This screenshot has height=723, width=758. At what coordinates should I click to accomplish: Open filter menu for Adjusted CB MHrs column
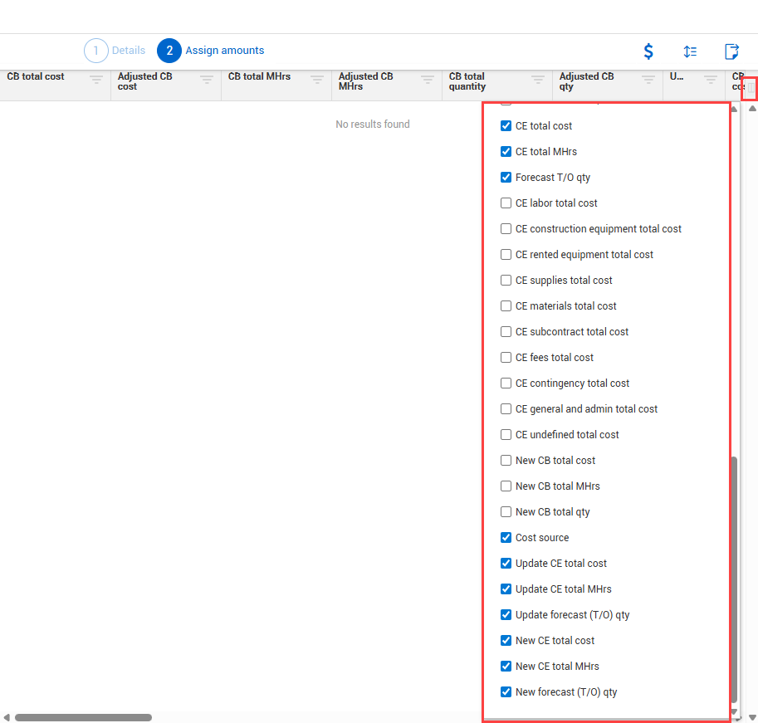point(428,80)
